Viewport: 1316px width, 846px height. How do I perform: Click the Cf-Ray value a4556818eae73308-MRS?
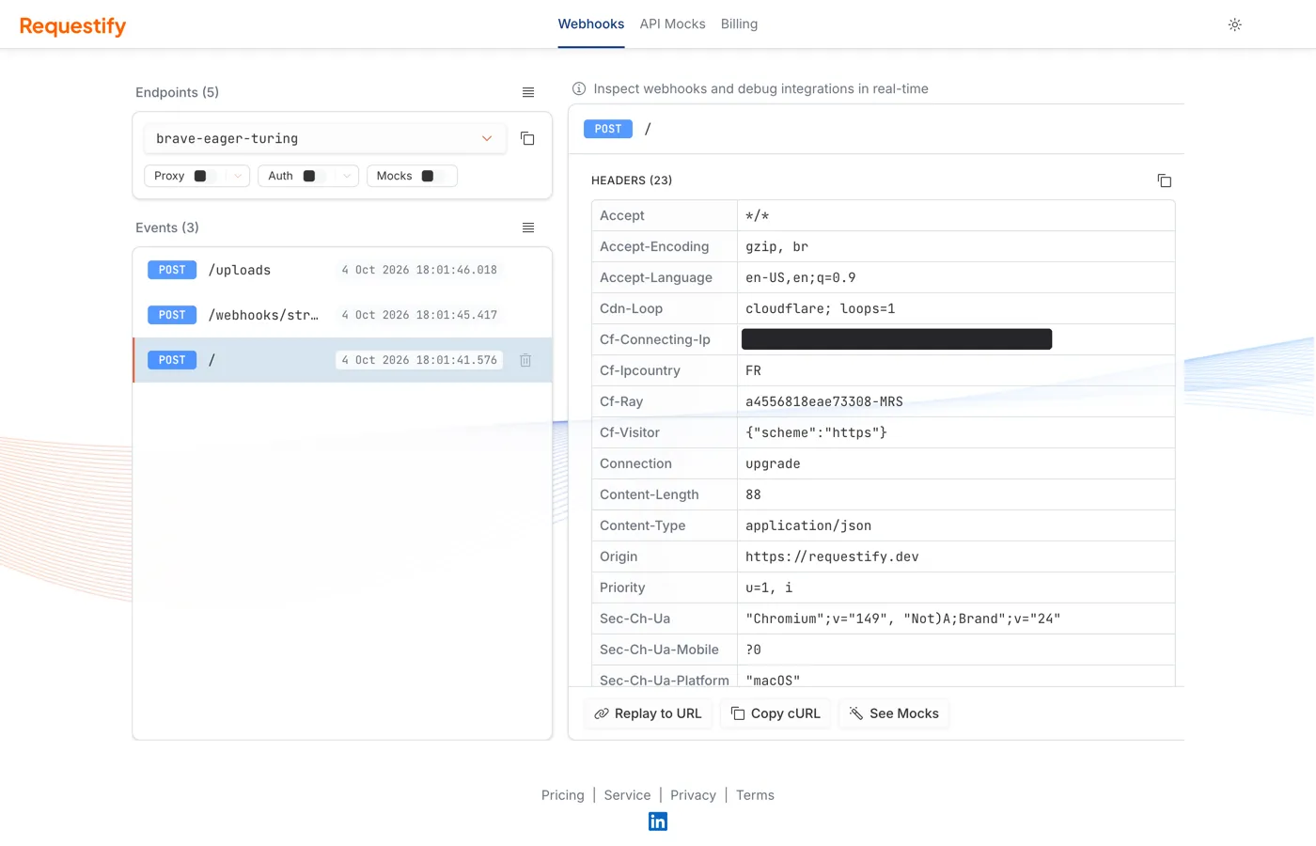(x=824, y=401)
